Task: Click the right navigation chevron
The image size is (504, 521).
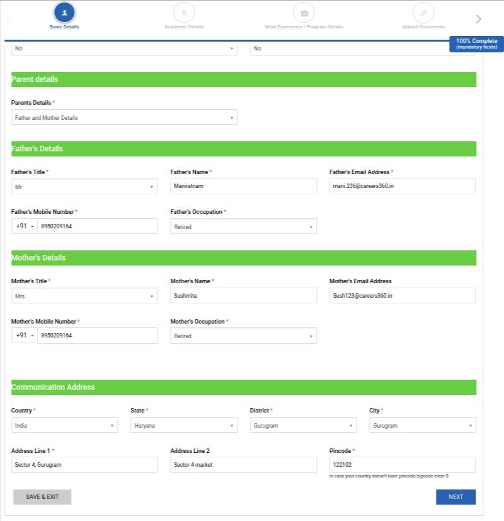Action: [478, 18]
